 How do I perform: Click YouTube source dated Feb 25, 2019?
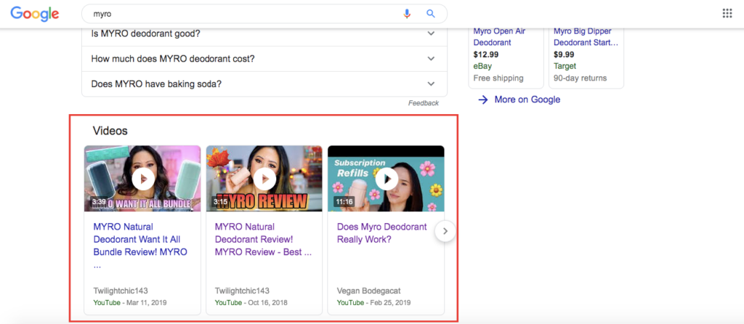(350, 303)
